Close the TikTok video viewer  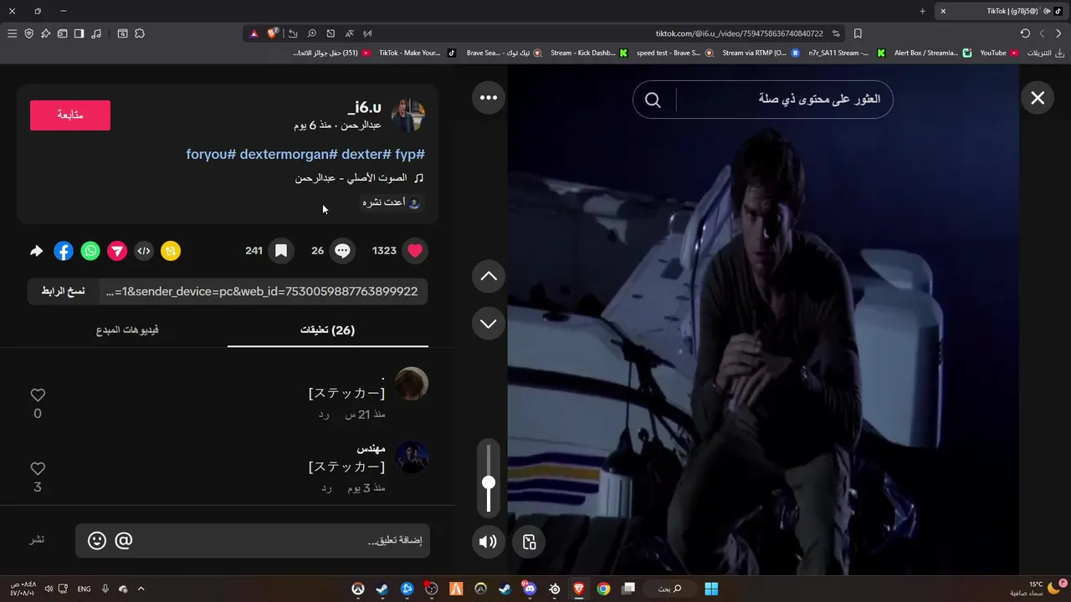(x=1038, y=98)
